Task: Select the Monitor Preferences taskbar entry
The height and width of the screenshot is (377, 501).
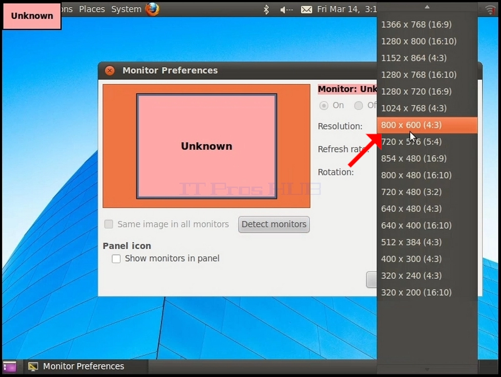Action: pyautogui.click(x=76, y=366)
